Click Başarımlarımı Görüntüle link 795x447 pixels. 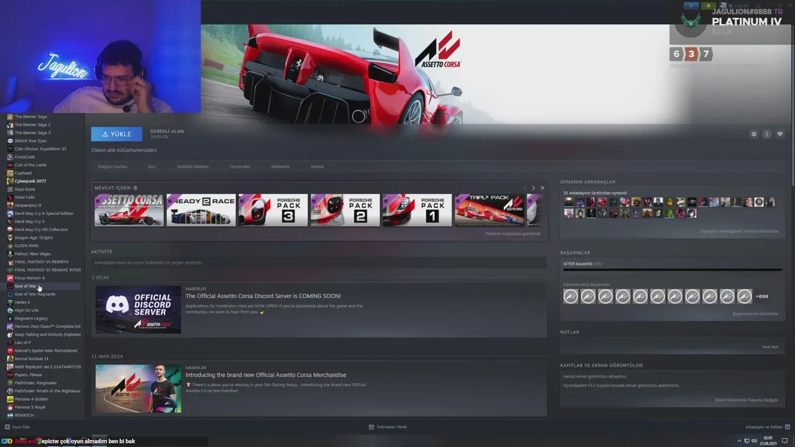(755, 314)
